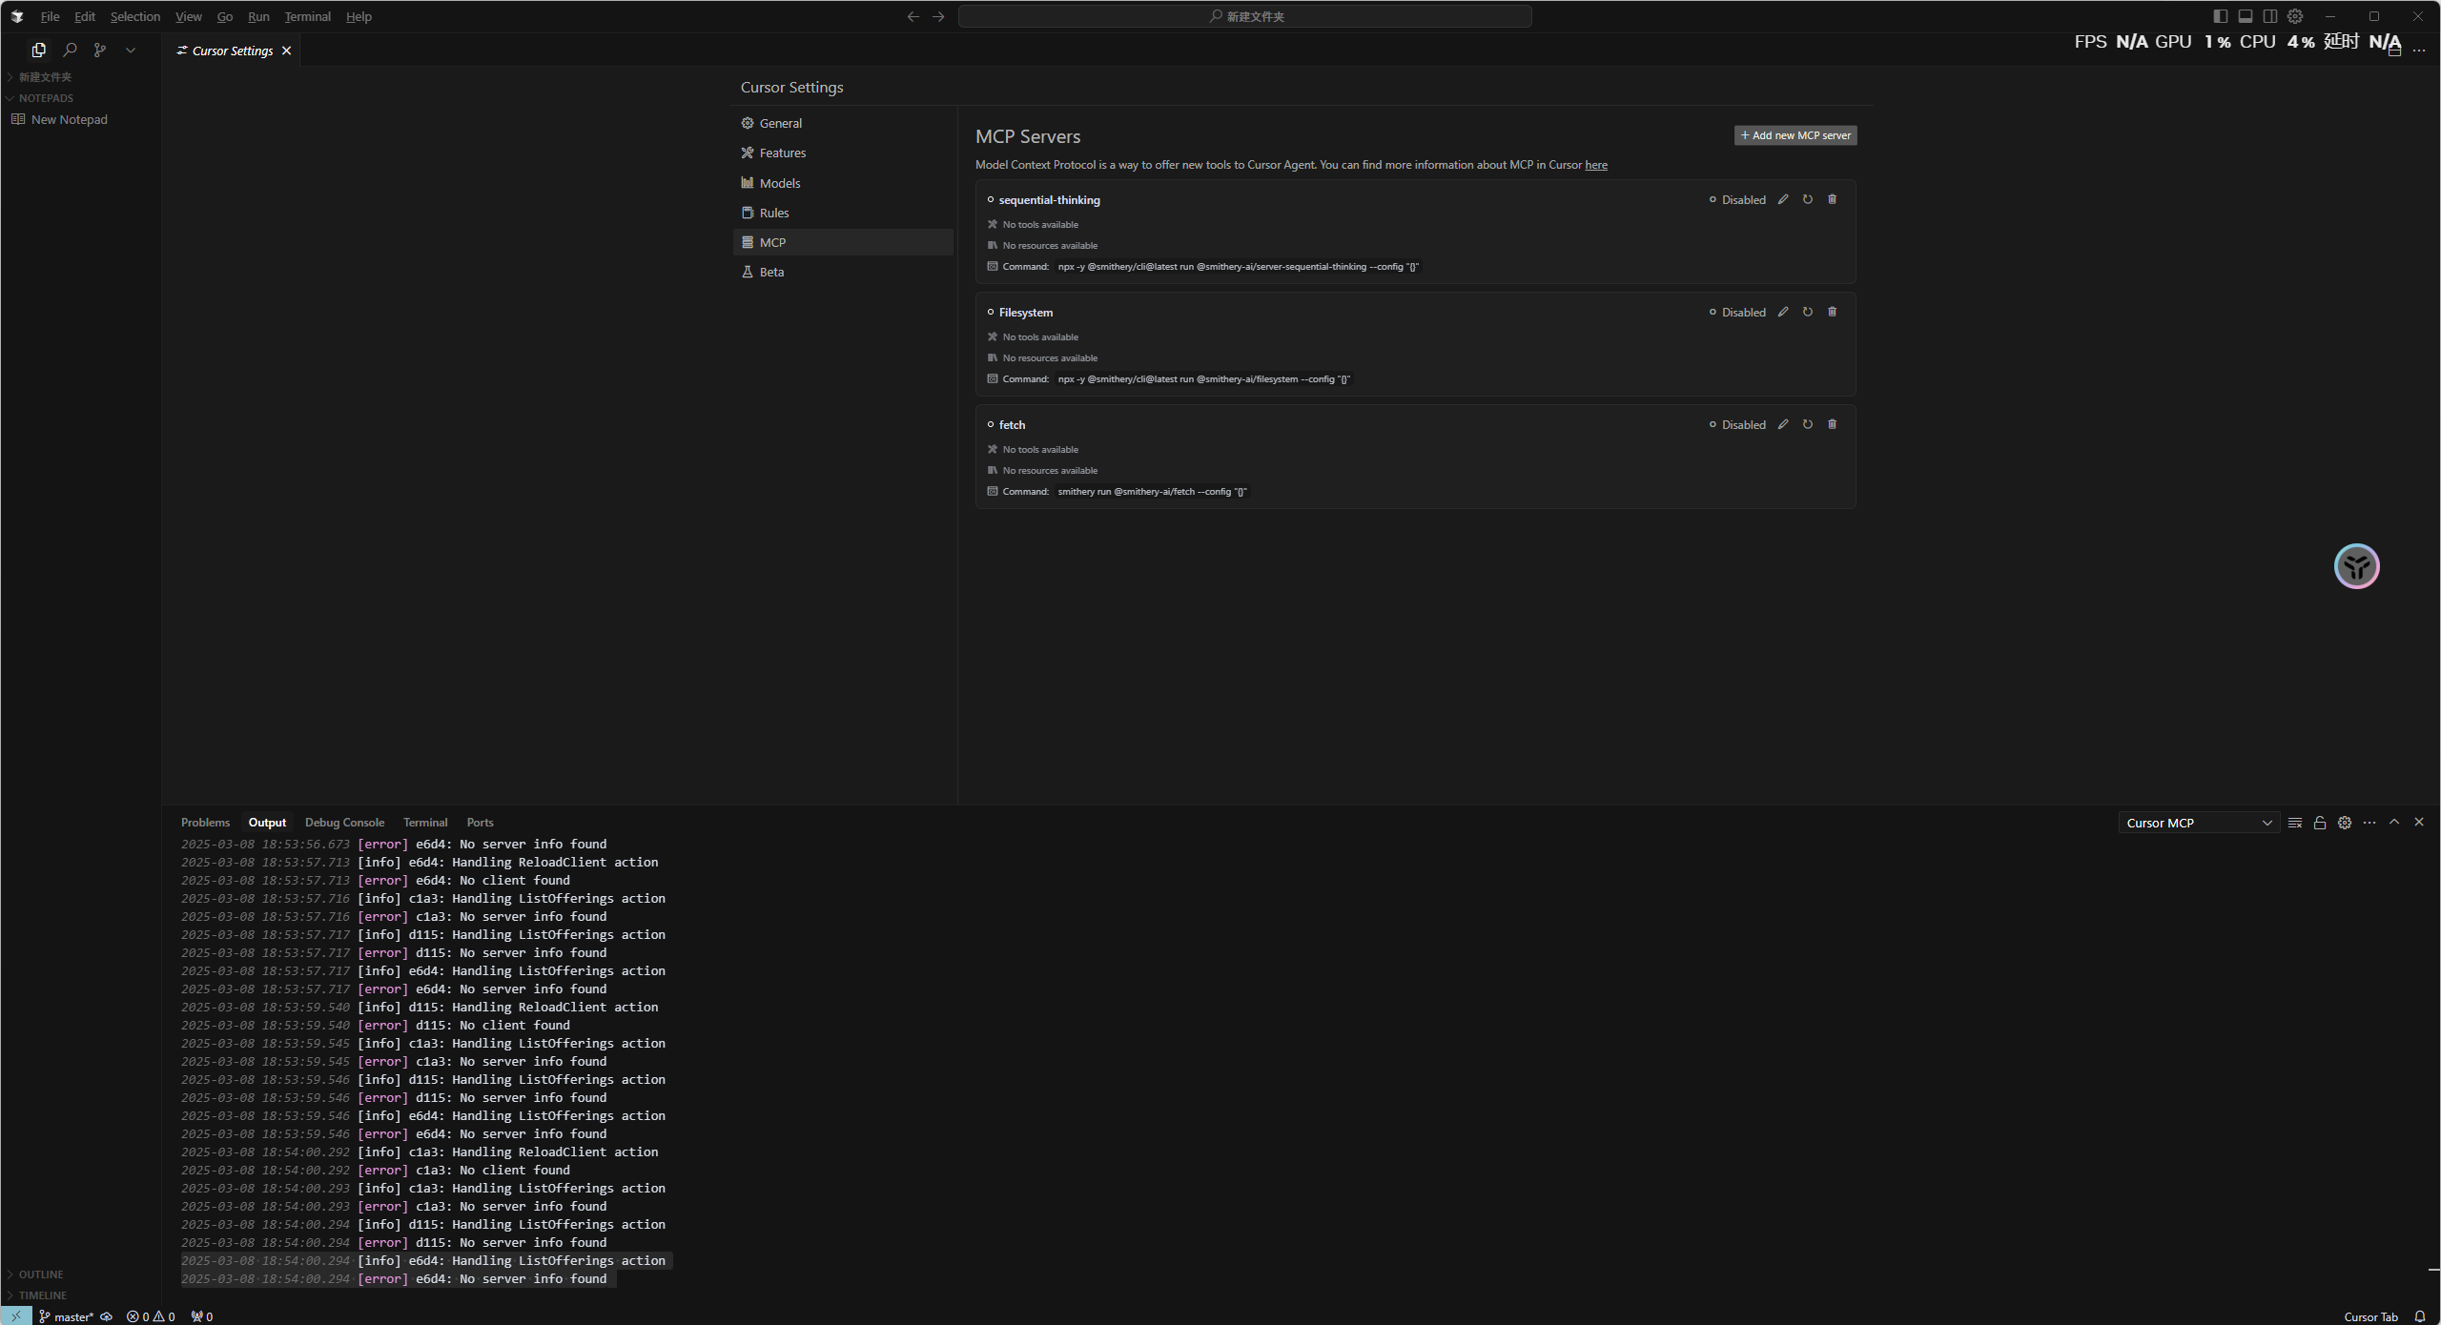Click Add new MCP server button
This screenshot has height=1325, width=2441.
coord(1795,135)
